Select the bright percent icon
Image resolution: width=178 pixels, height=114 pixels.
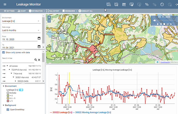[x=147, y=5]
